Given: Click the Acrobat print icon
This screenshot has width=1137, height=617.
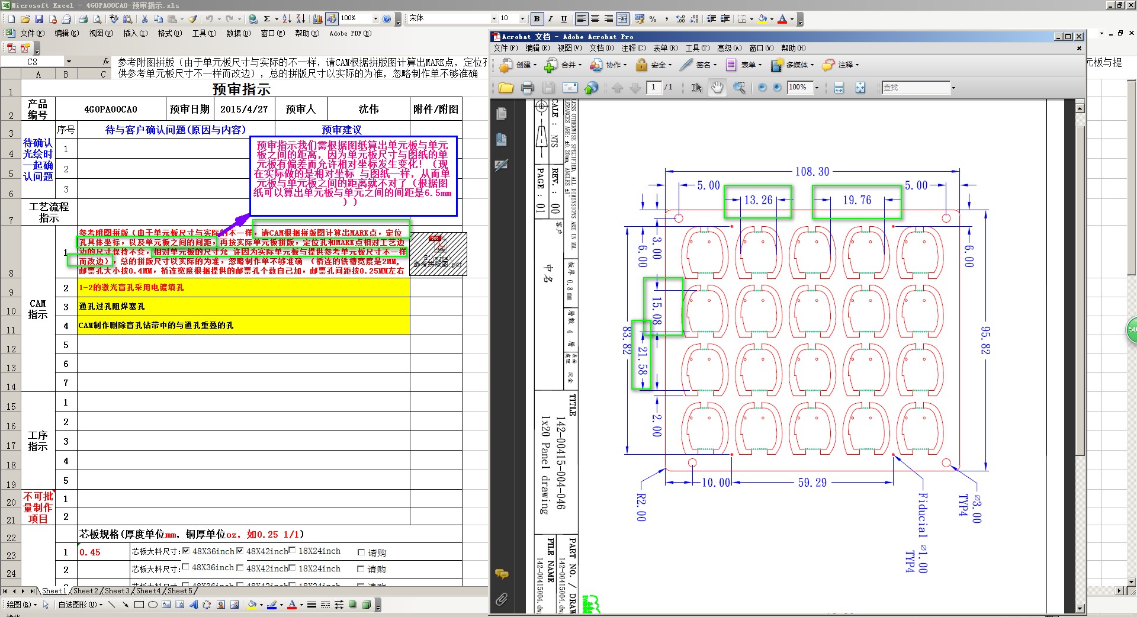Looking at the screenshot, I should click(527, 88).
